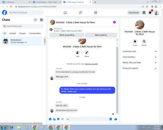This screenshot has height=130, width=163.
Task: Add people to the chat
Action: coord(78,53)
